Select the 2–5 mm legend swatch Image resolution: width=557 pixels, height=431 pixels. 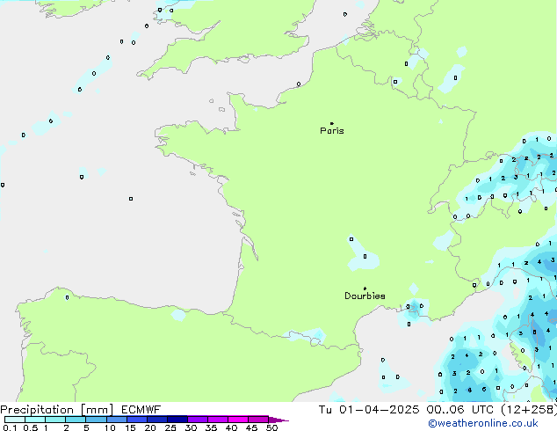pos(76,420)
